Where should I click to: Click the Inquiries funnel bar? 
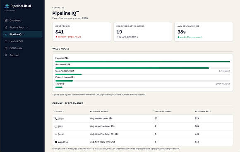pyautogui.click(x=143, y=62)
